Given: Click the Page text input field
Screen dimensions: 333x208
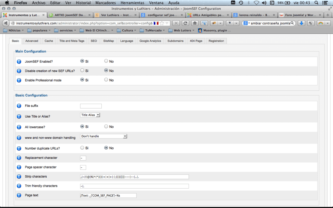Looking at the screenshot, I should 108,196.
